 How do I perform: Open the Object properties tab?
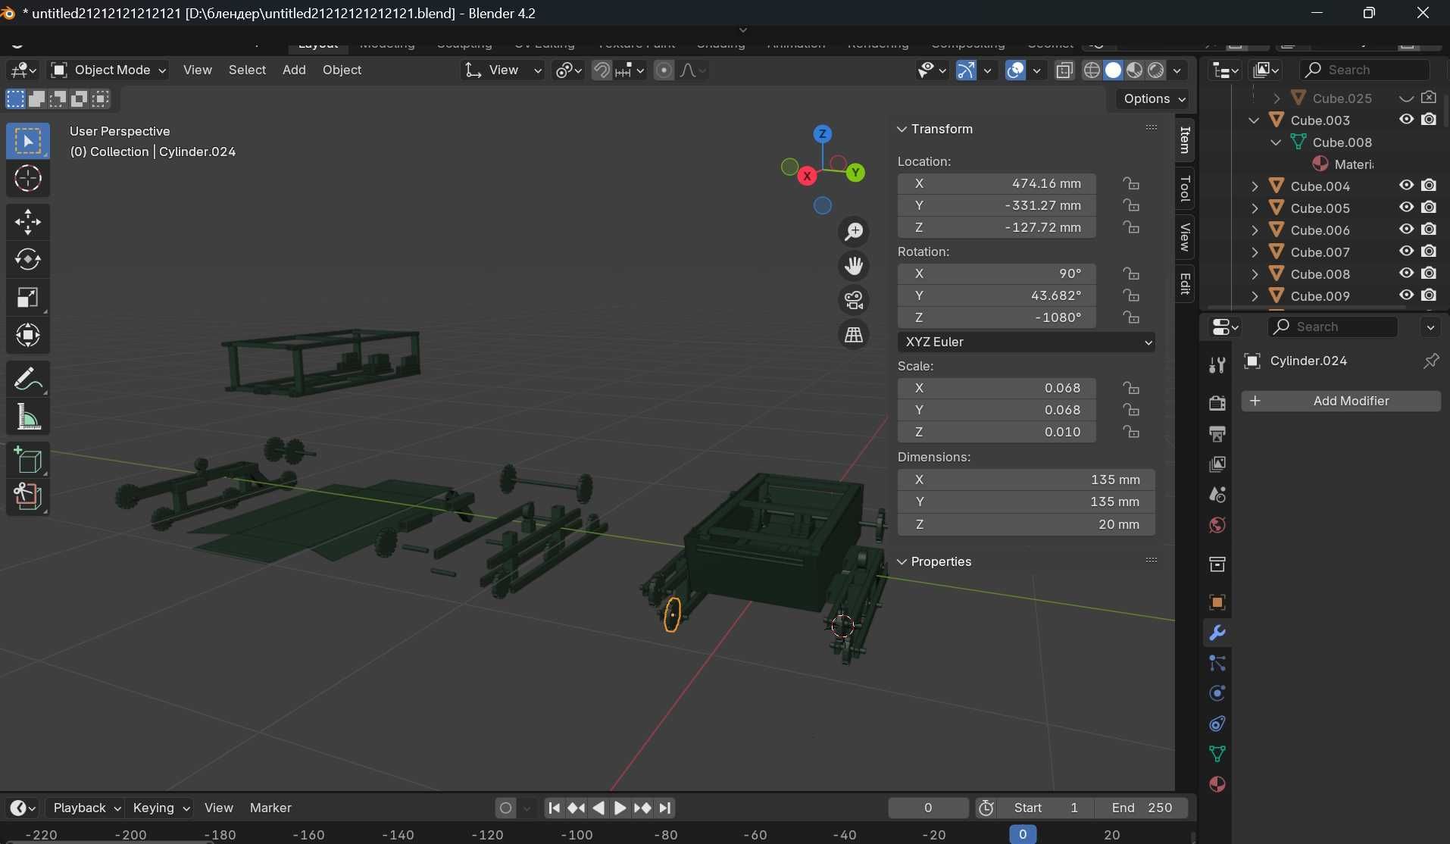tap(1217, 602)
